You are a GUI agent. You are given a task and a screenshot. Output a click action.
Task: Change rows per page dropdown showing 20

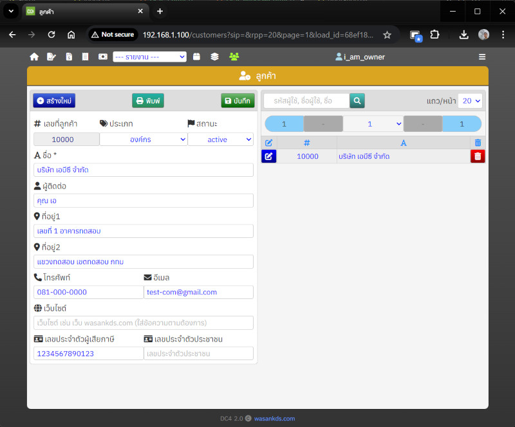coord(470,101)
